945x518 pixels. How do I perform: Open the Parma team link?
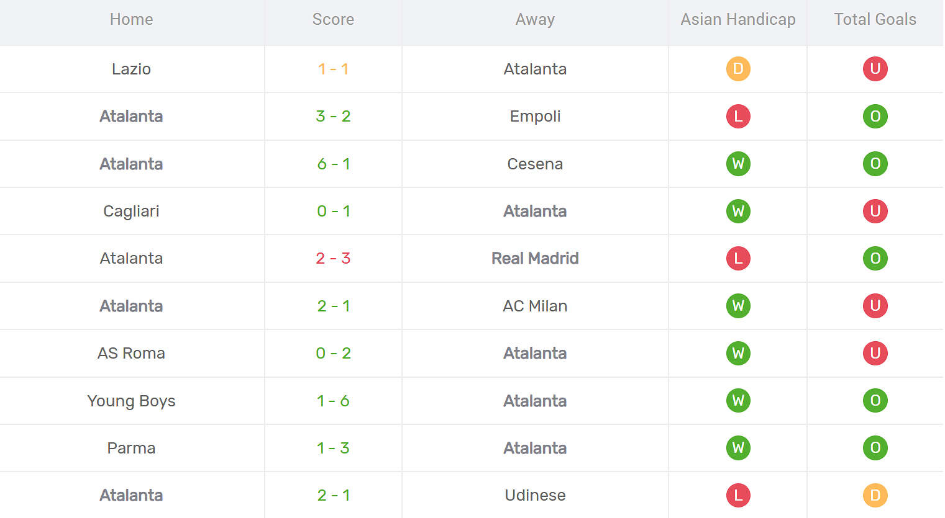pyautogui.click(x=131, y=448)
